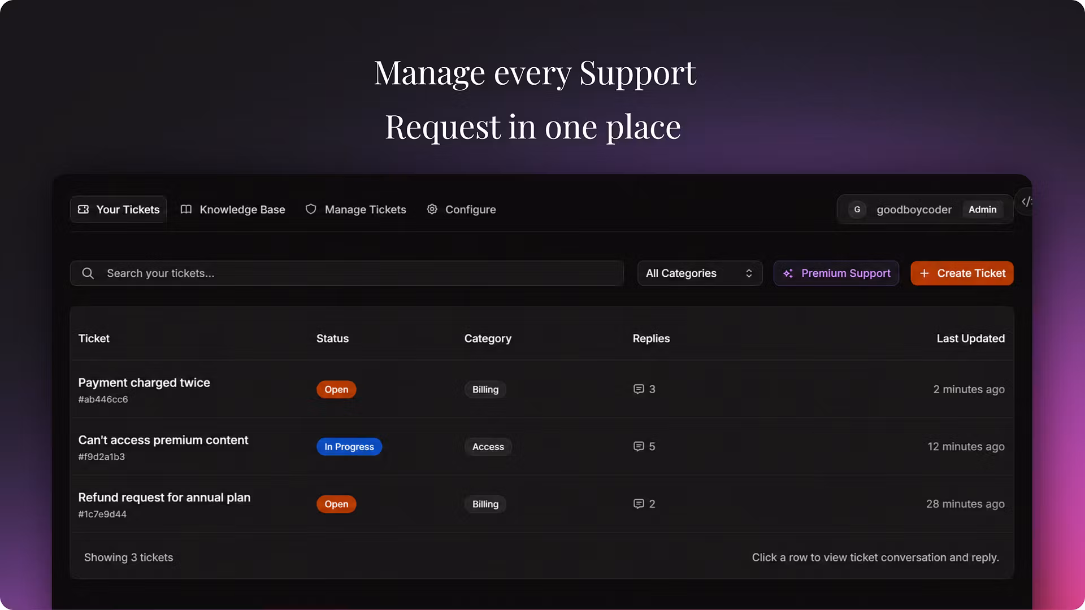Click the Create Ticket button

coord(962,273)
